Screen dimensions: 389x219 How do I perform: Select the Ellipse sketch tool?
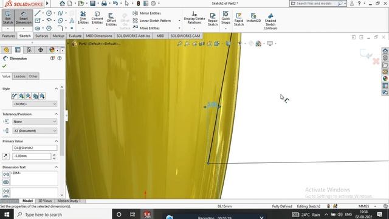point(60,21)
